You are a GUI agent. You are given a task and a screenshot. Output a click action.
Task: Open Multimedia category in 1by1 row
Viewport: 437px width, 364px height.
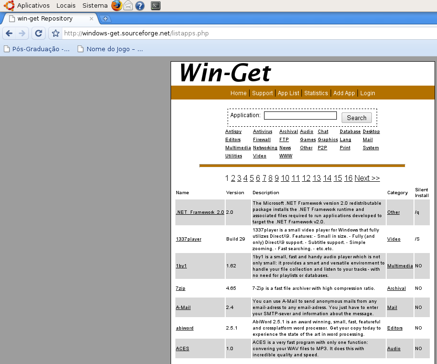(400, 266)
